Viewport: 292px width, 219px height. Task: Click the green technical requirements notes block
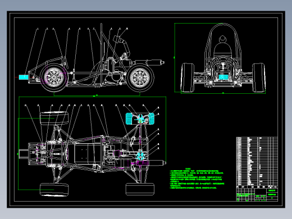197,179
